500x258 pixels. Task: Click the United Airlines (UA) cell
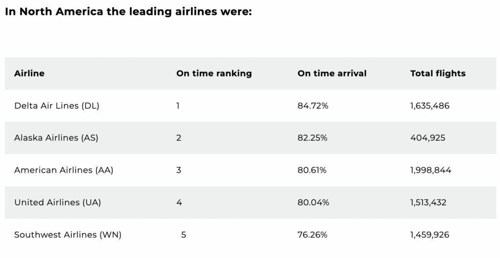pyautogui.click(x=58, y=202)
